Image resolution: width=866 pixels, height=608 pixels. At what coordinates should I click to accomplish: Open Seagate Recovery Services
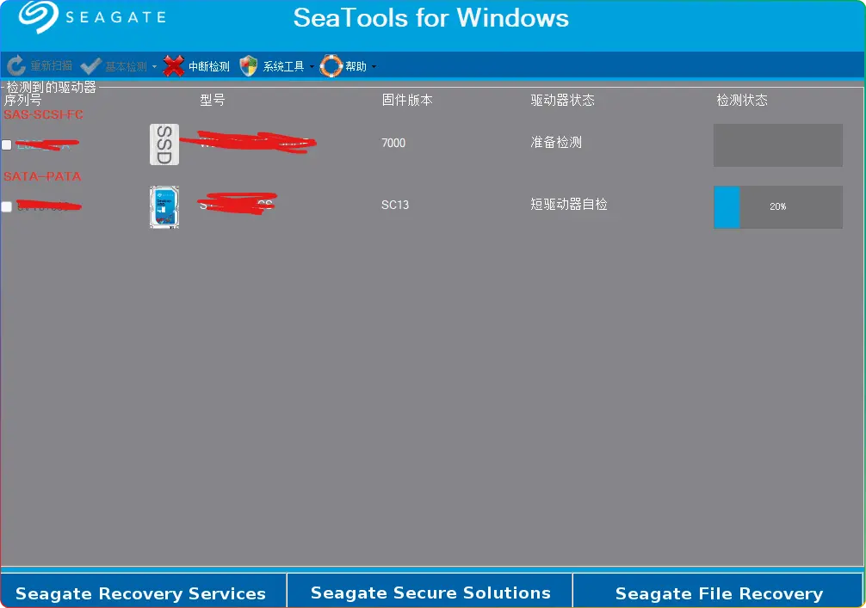pyautogui.click(x=144, y=591)
